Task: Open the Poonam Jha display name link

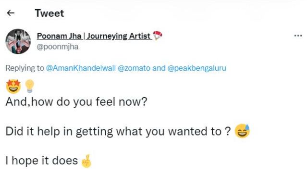Action: [59, 36]
